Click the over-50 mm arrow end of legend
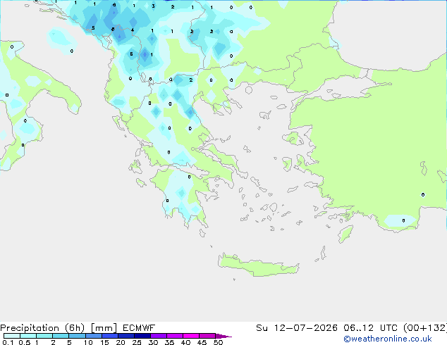Image resolution: width=447 pixels, height=345 pixels. [x=223, y=336]
